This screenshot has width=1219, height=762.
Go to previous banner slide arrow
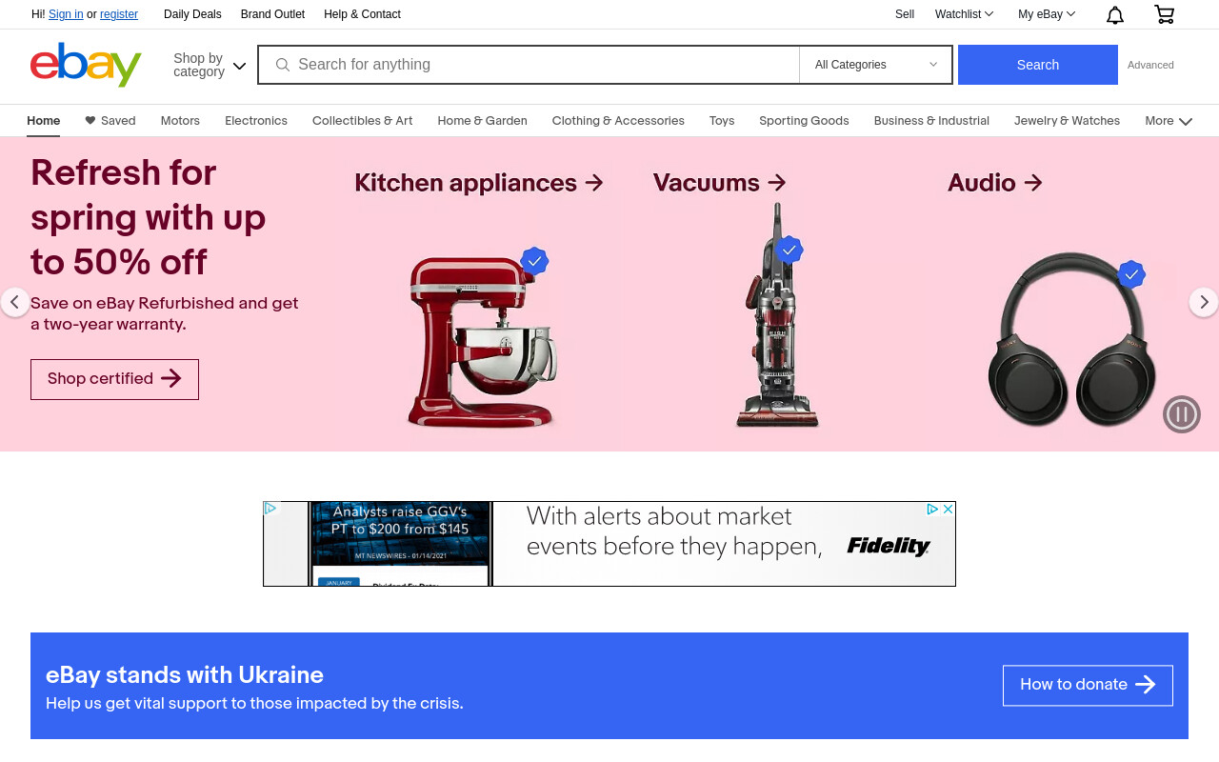(x=14, y=302)
